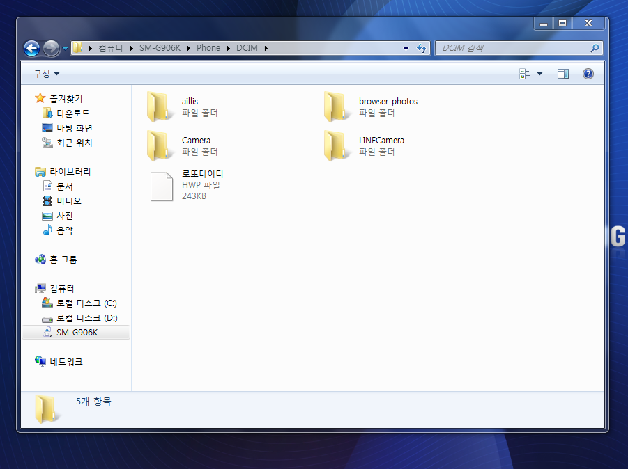Screen dimensions: 628x469
Task: Expand the view options dropdown arrow
Action: coord(539,74)
